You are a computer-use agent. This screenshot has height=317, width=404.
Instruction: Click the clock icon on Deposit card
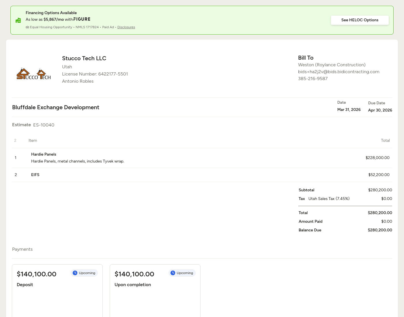tap(75, 273)
